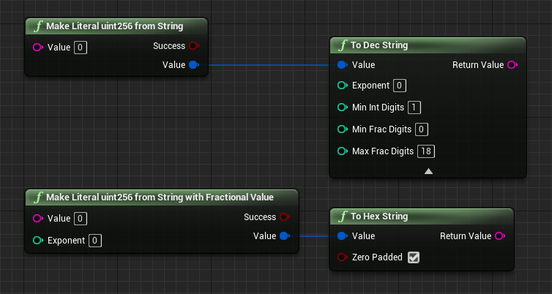Click the Success output pin on Make Literal uint256 from String
The width and height of the screenshot is (552, 294).
194,46
